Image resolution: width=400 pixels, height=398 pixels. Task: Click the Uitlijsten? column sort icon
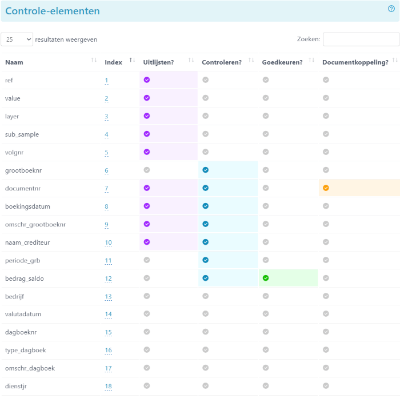(191, 60)
